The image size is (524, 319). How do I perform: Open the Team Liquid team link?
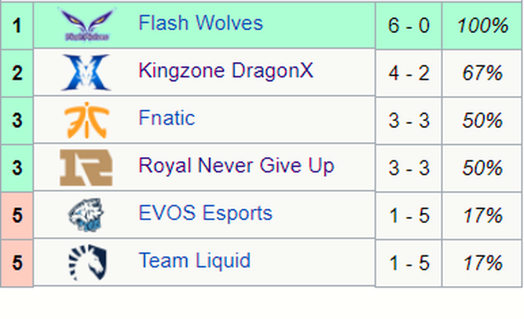195,261
